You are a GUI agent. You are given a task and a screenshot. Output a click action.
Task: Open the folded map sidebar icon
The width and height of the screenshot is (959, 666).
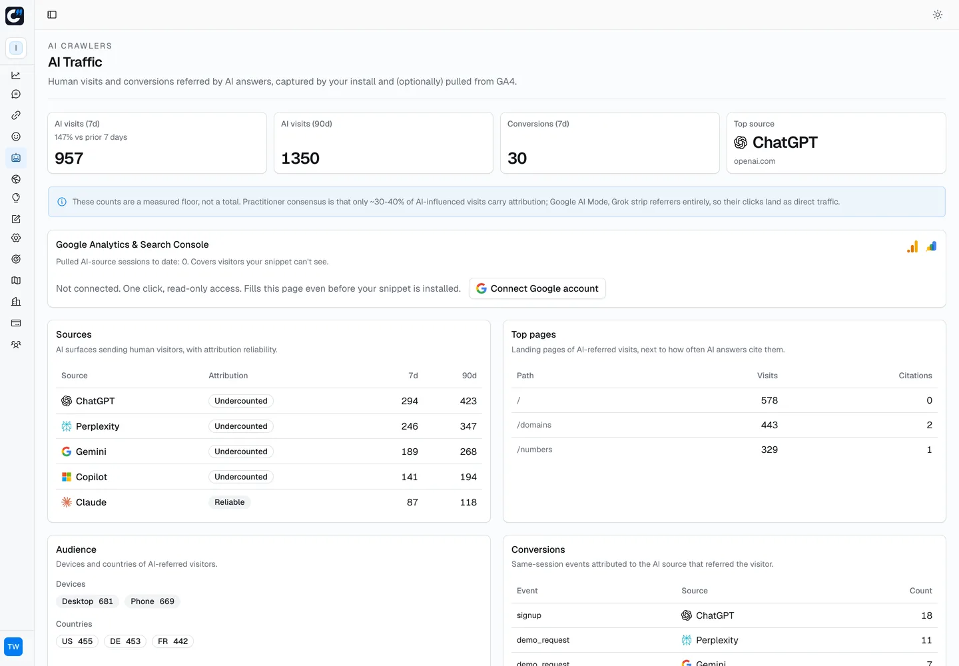click(16, 280)
